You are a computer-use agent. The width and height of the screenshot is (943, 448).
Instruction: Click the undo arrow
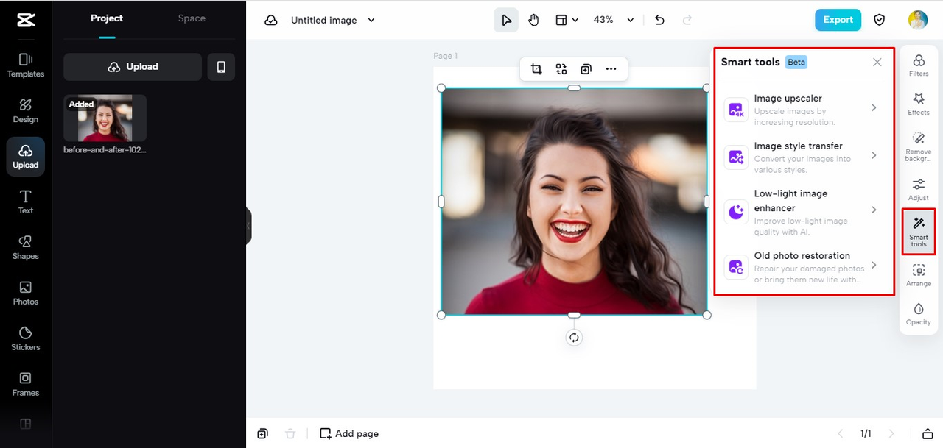[659, 21]
